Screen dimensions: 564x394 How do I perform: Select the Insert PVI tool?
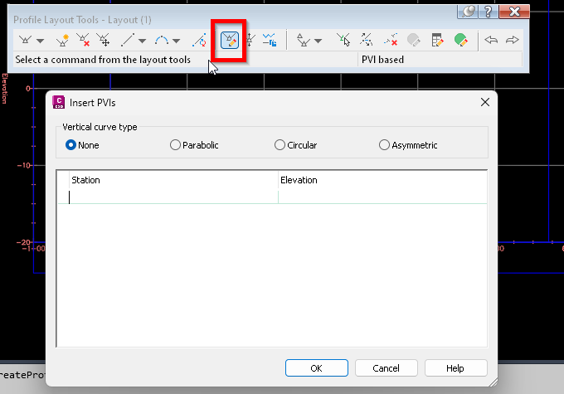point(62,41)
